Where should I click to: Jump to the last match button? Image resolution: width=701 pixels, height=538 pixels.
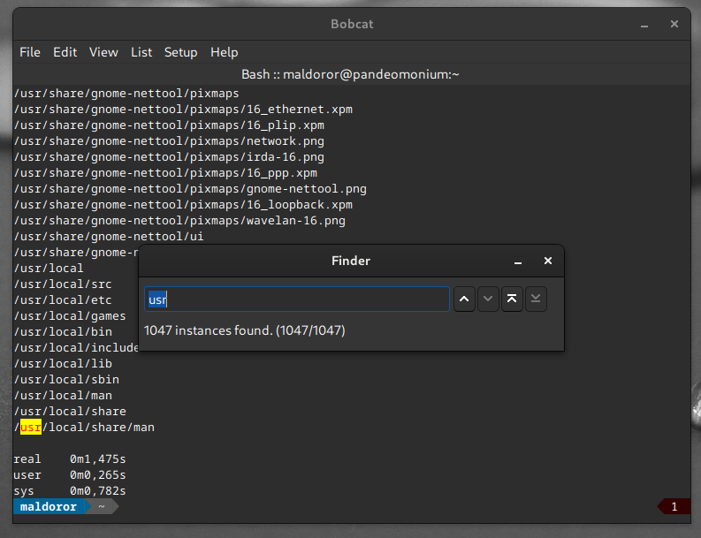click(535, 299)
